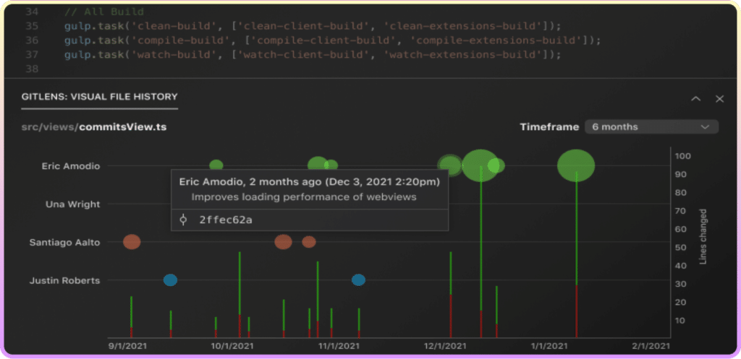Click the 10/1/2021 date label
Image resolution: width=741 pixels, height=359 pixels.
tap(232, 346)
